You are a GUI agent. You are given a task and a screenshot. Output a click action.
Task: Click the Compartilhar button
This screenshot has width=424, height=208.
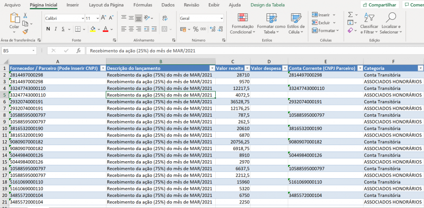379,5
